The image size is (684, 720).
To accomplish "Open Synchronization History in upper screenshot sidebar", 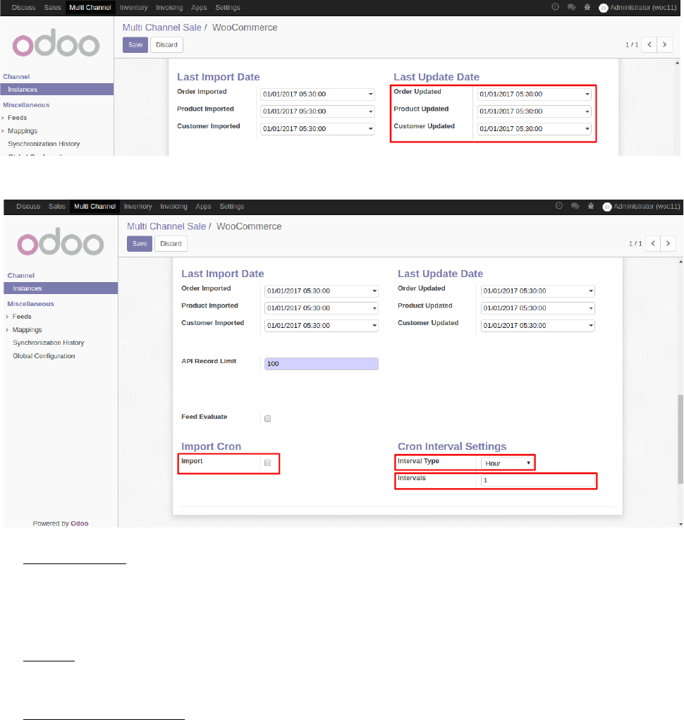I will (44, 144).
